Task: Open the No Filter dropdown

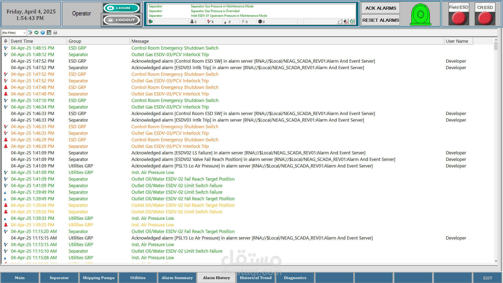Action: (14, 33)
